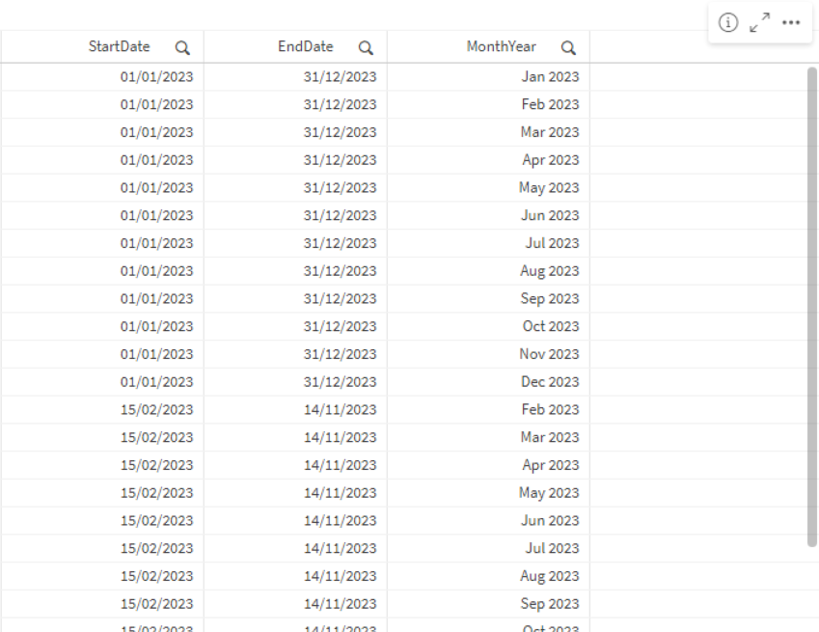Viewport: 819px width, 632px height.
Task: Sort by the MonthYear column header
Action: pyautogui.click(x=502, y=46)
